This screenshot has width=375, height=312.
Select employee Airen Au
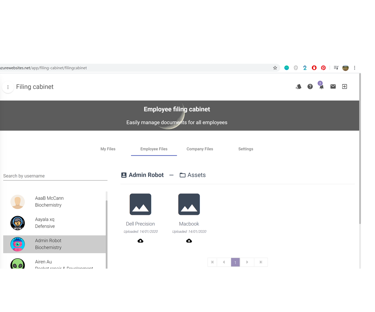tap(54, 263)
